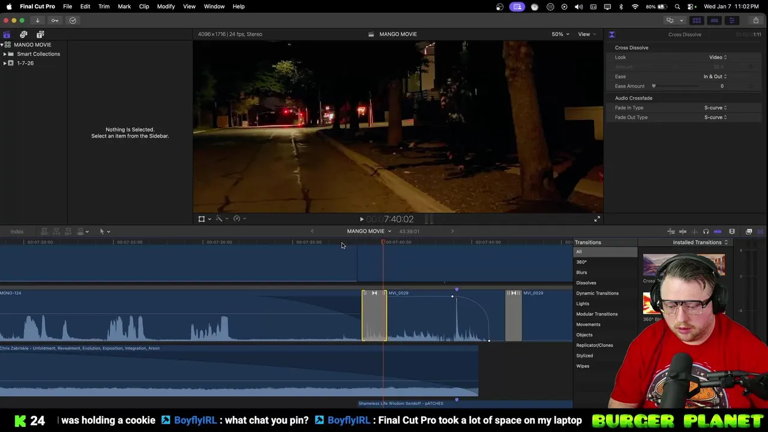Open the Window menu
Screen dimensions: 768x432
tap(214, 7)
